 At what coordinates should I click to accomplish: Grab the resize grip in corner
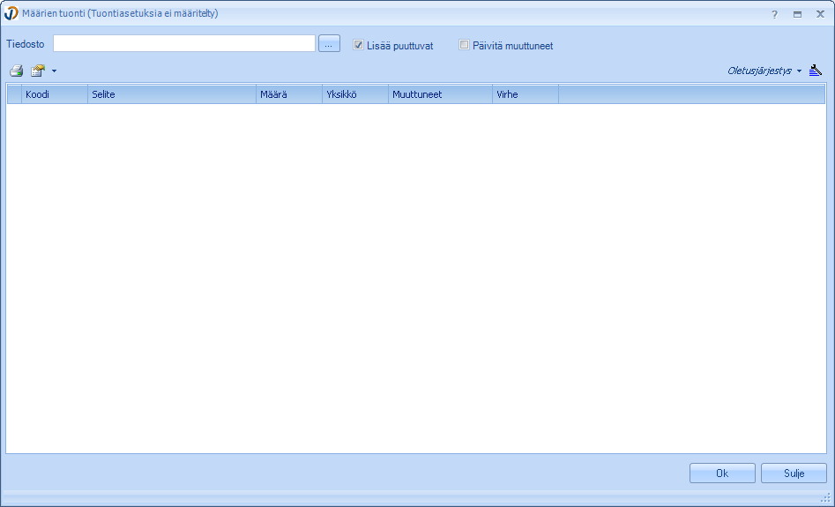click(x=826, y=497)
